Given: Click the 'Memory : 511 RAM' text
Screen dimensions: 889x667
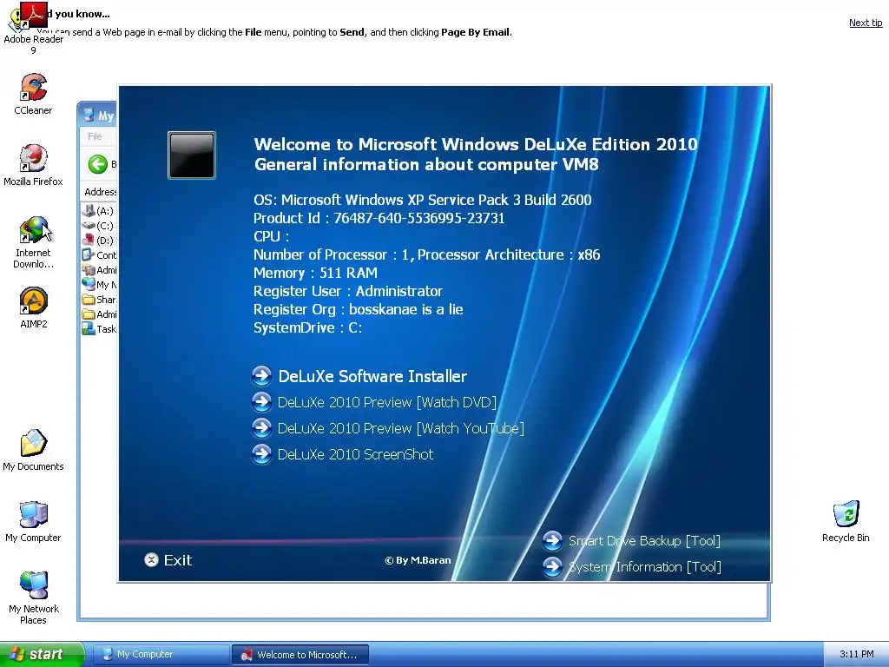Looking at the screenshot, I should pyautogui.click(x=315, y=273).
